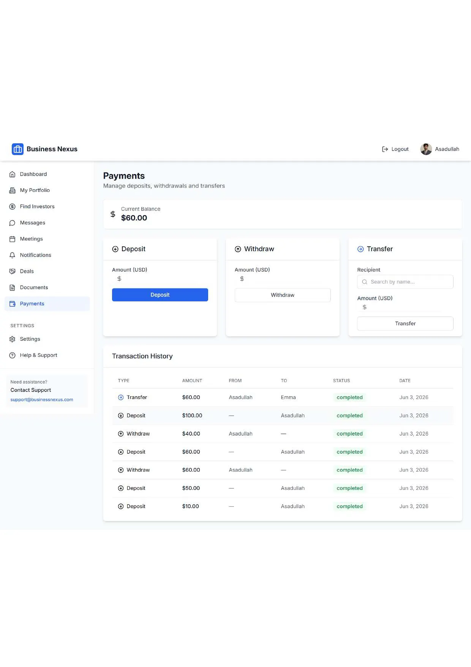Select the Payments sidebar item

(x=47, y=304)
